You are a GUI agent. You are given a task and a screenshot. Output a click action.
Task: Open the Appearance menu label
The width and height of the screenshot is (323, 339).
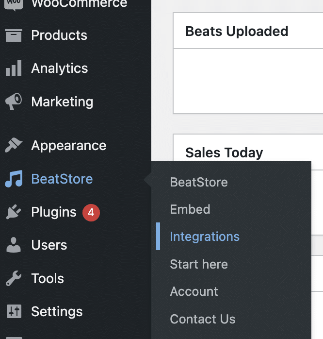(69, 146)
